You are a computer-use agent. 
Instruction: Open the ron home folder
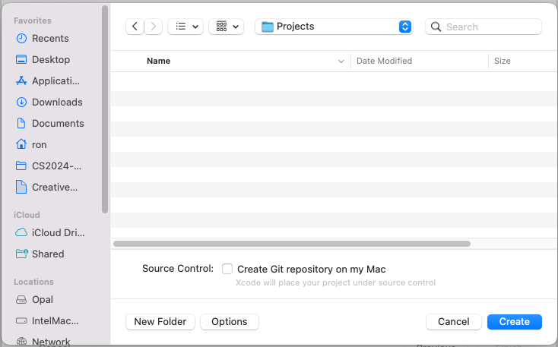(x=39, y=144)
